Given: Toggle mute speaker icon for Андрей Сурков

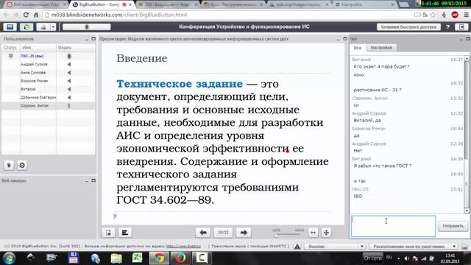Looking at the screenshot, I should [69, 64].
